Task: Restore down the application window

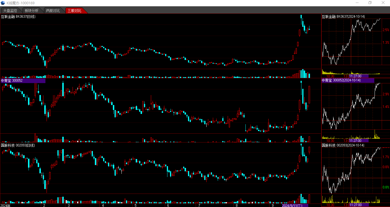Action: pos(370,3)
